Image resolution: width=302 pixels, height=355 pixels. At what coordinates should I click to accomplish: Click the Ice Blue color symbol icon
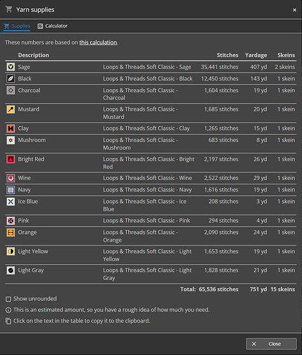pyautogui.click(x=11, y=202)
